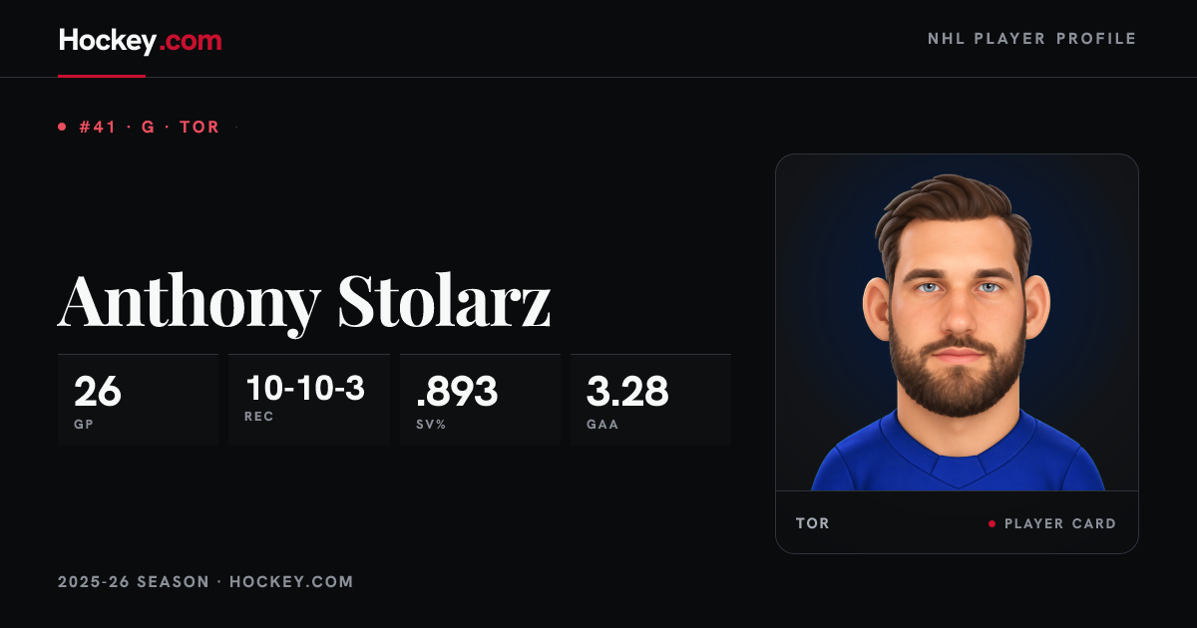Select the #41 · G · TOR tag line
The image size is (1197, 628).
(150, 128)
